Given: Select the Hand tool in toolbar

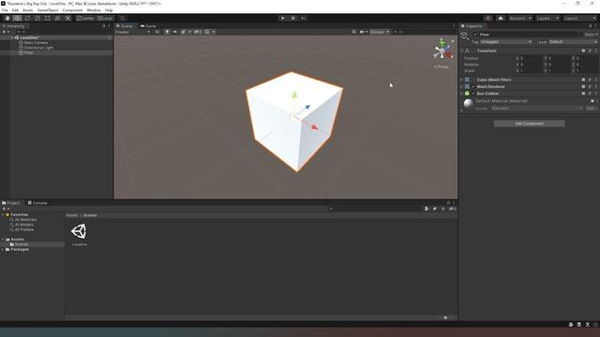Looking at the screenshot, I should pos(7,18).
